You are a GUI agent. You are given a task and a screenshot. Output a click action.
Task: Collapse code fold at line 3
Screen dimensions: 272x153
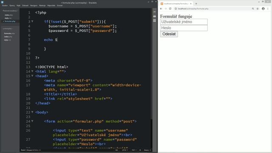click(x=32, y=22)
